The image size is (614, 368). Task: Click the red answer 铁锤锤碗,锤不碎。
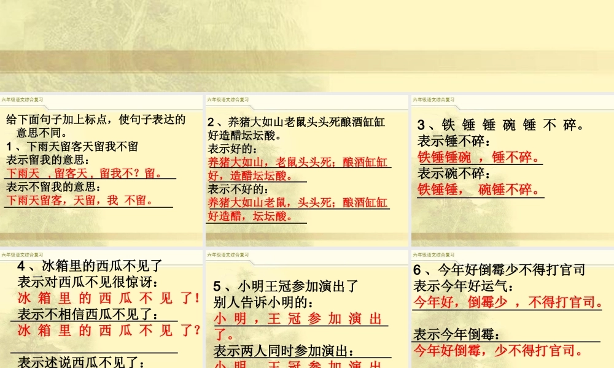[480, 157]
